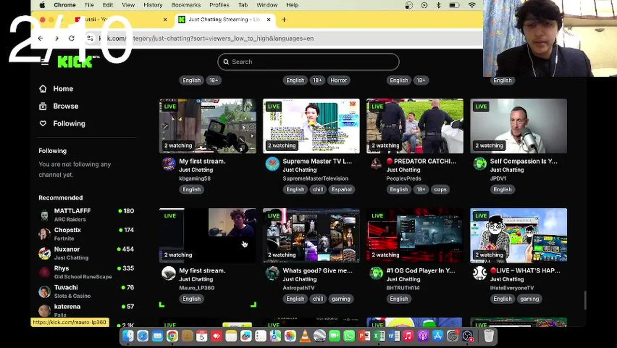The height and width of the screenshot is (348, 617).
Task: Click BHTRUTH114 channel avatar
Action: [376, 274]
